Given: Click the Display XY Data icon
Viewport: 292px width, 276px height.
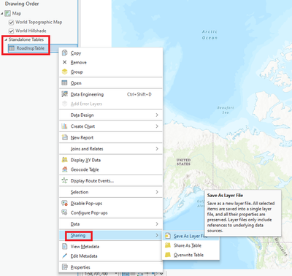Looking at the screenshot, I should coord(64,160).
